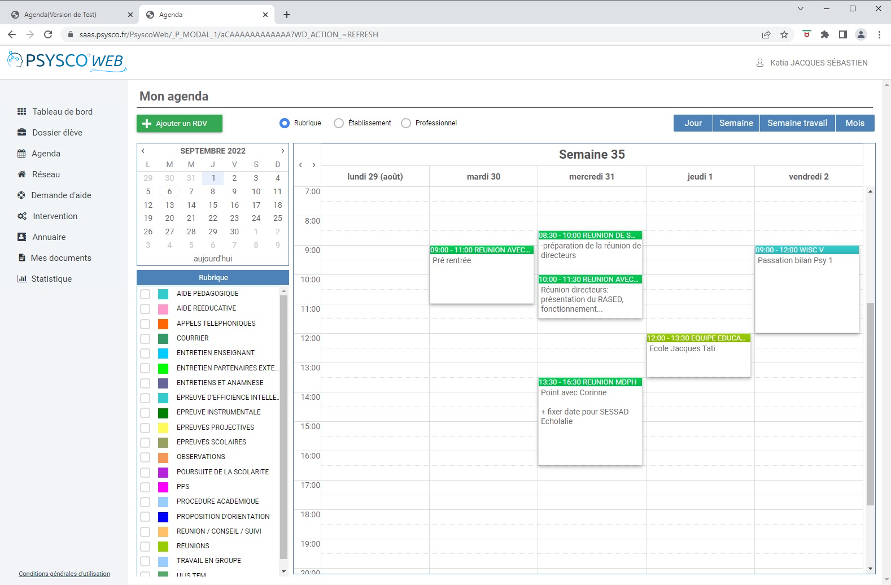Check the AIDE PEDAGOGIQUE checkbox
Screen dimensions: 891x585
[145, 294]
